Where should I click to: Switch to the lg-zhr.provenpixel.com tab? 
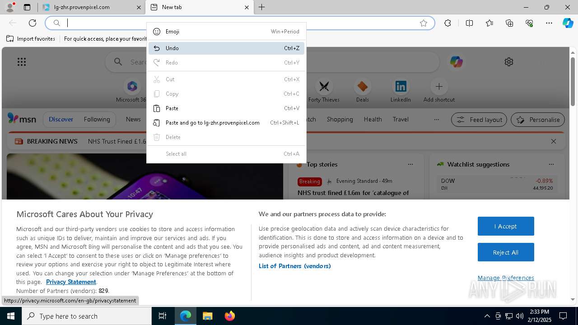click(91, 7)
